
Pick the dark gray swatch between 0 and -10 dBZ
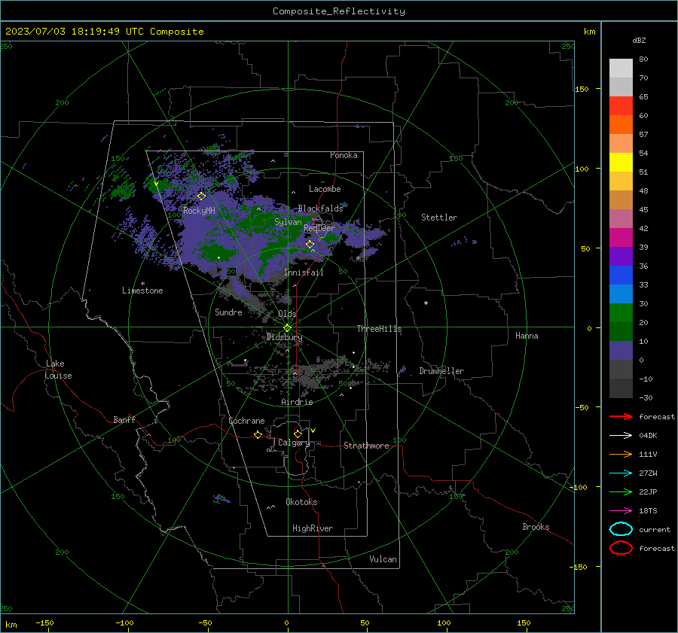click(x=621, y=370)
